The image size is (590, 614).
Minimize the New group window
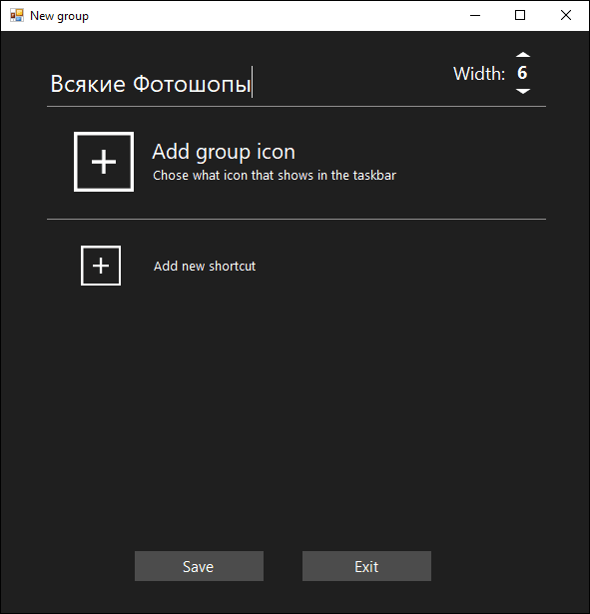coord(475,16)
